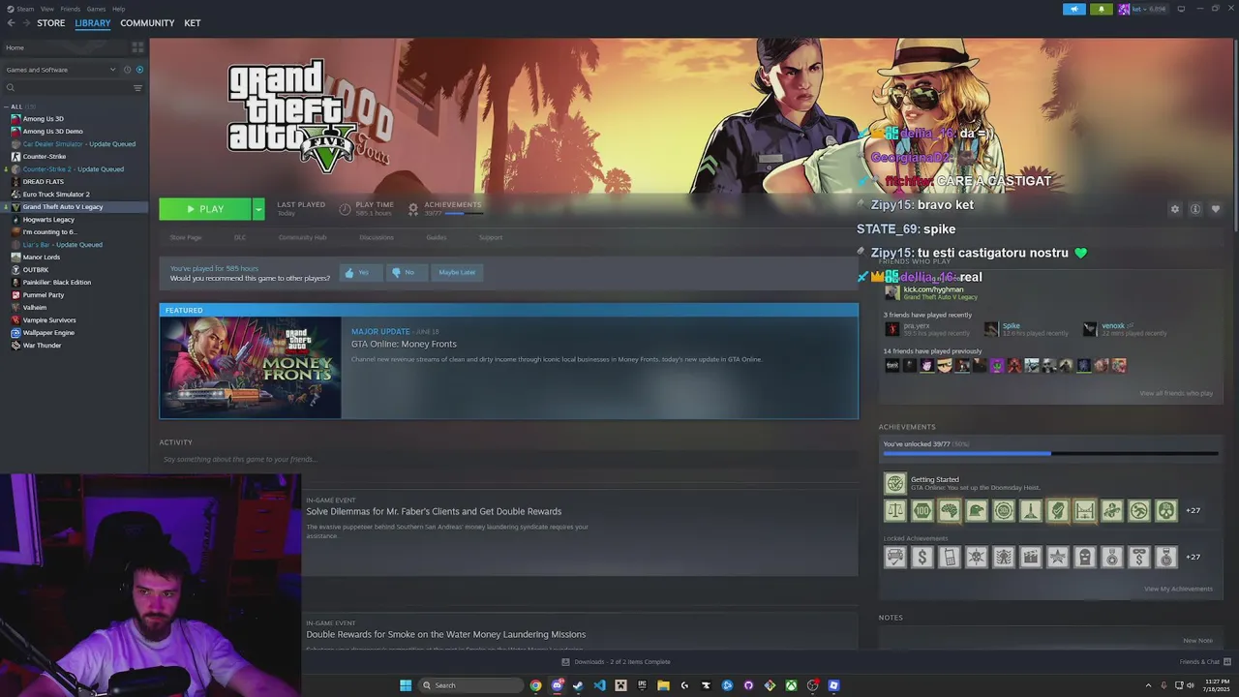Open Visual Studio Code from taskbar
The image size is (1239, 697).
(599, 685)
